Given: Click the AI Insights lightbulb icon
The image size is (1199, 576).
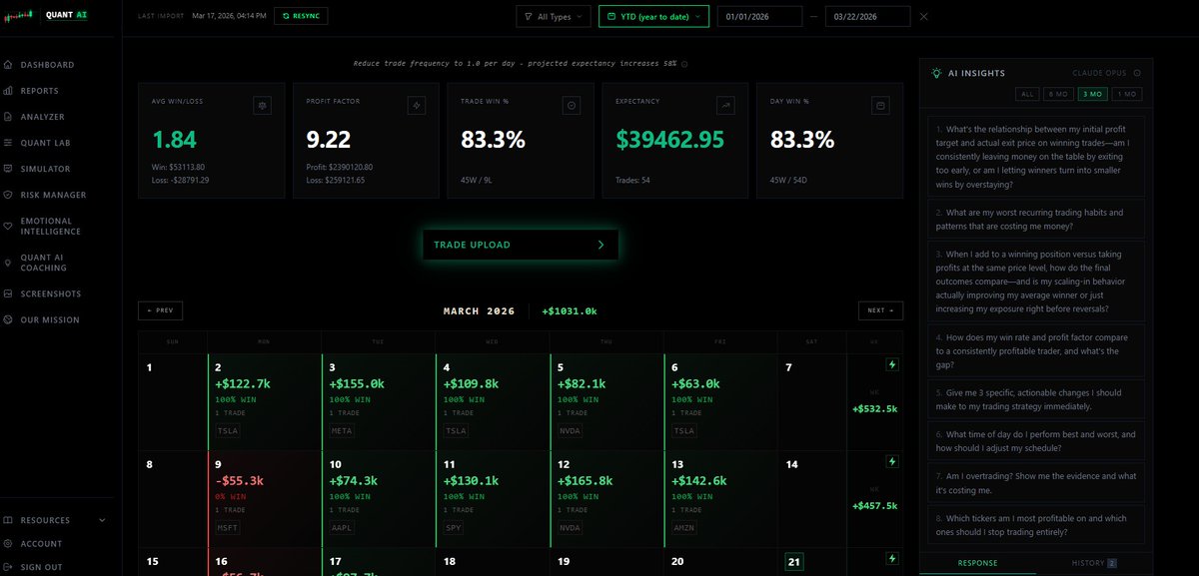Looking at the screenshot, I should point(936,73).
